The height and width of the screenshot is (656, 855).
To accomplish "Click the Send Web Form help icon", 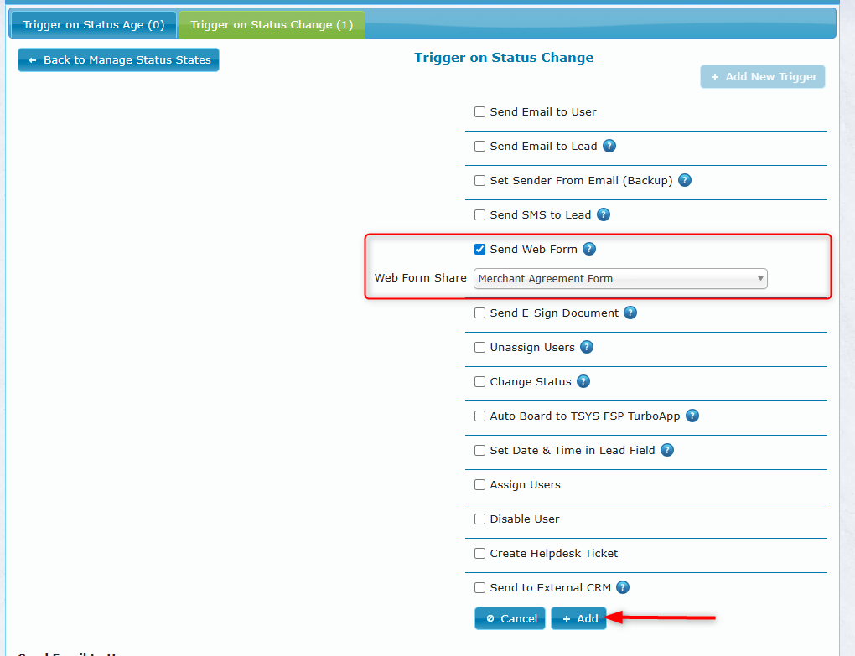I will (x=589, y=249).
